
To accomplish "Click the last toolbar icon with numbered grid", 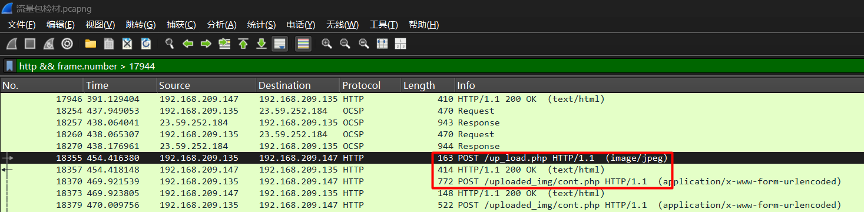I will coord(400,44).
